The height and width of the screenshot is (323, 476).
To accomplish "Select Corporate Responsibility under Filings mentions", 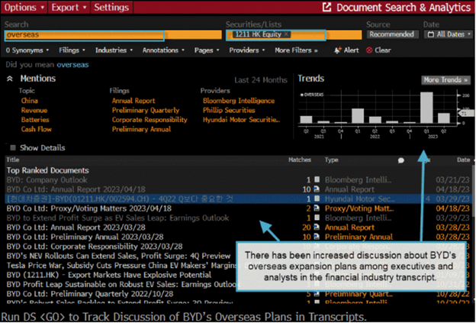I will [150, 120].
